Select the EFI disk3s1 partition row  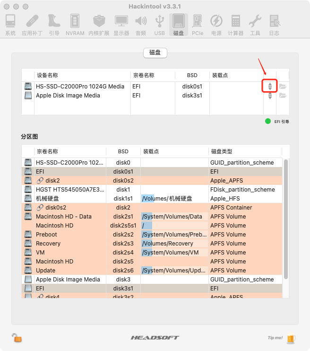152,289
